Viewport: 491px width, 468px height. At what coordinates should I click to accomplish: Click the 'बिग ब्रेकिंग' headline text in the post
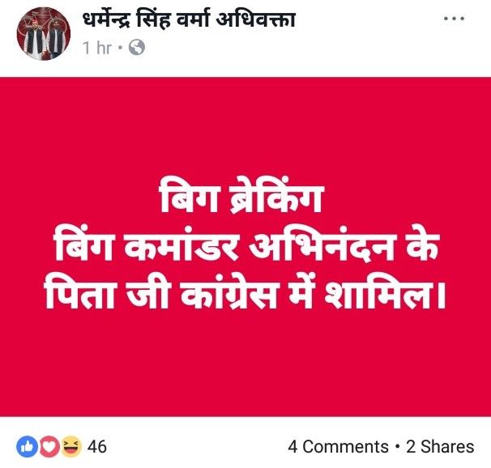(x=241, y=198)
